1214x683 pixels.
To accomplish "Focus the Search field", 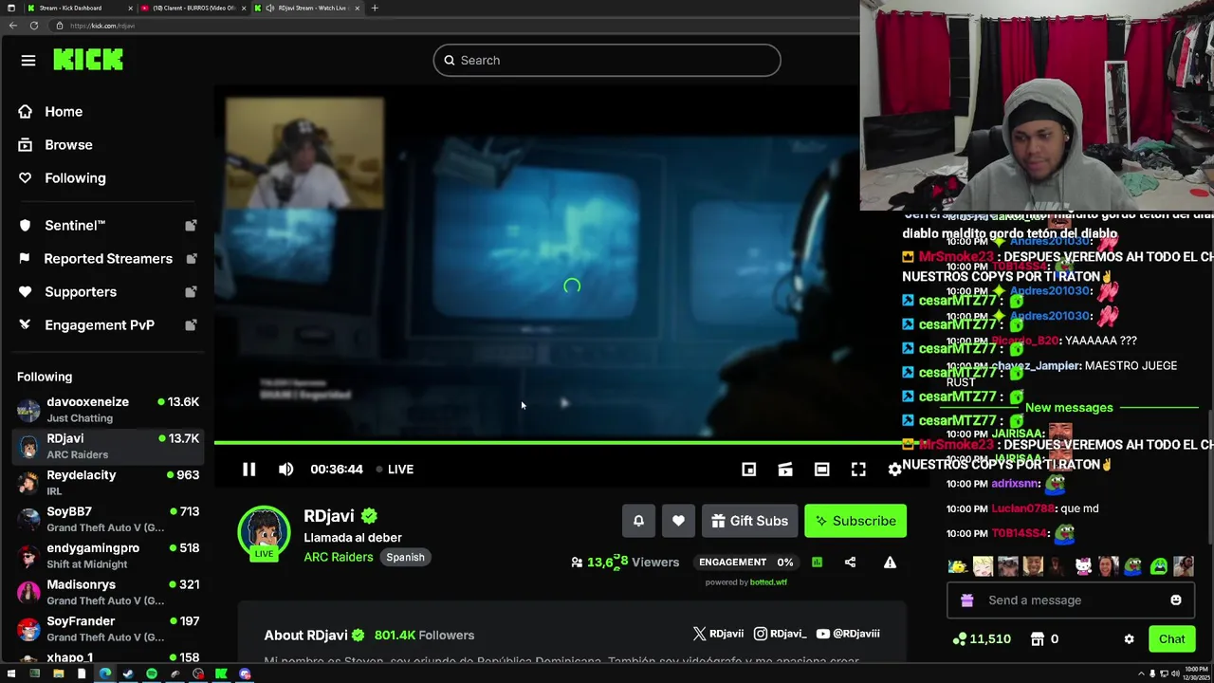I will click(607, 60).
